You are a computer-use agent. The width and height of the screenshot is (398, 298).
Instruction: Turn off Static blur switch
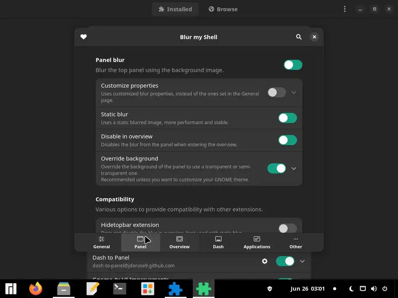288,118
